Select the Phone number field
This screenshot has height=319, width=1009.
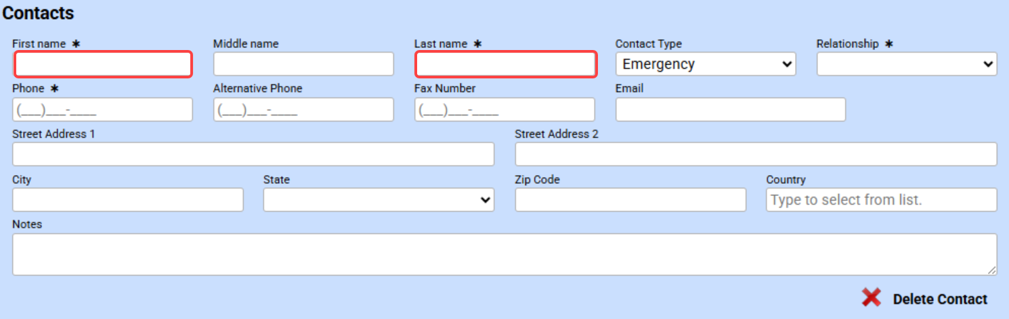102,109
